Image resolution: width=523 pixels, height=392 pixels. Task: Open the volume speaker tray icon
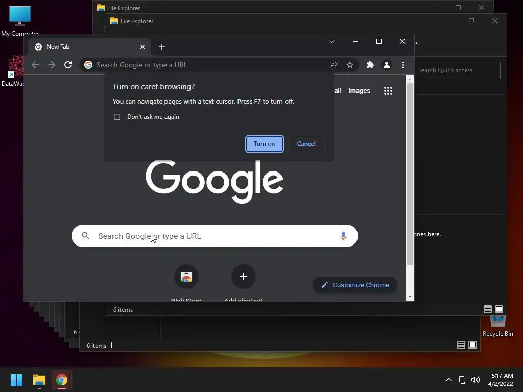(476, 380)
